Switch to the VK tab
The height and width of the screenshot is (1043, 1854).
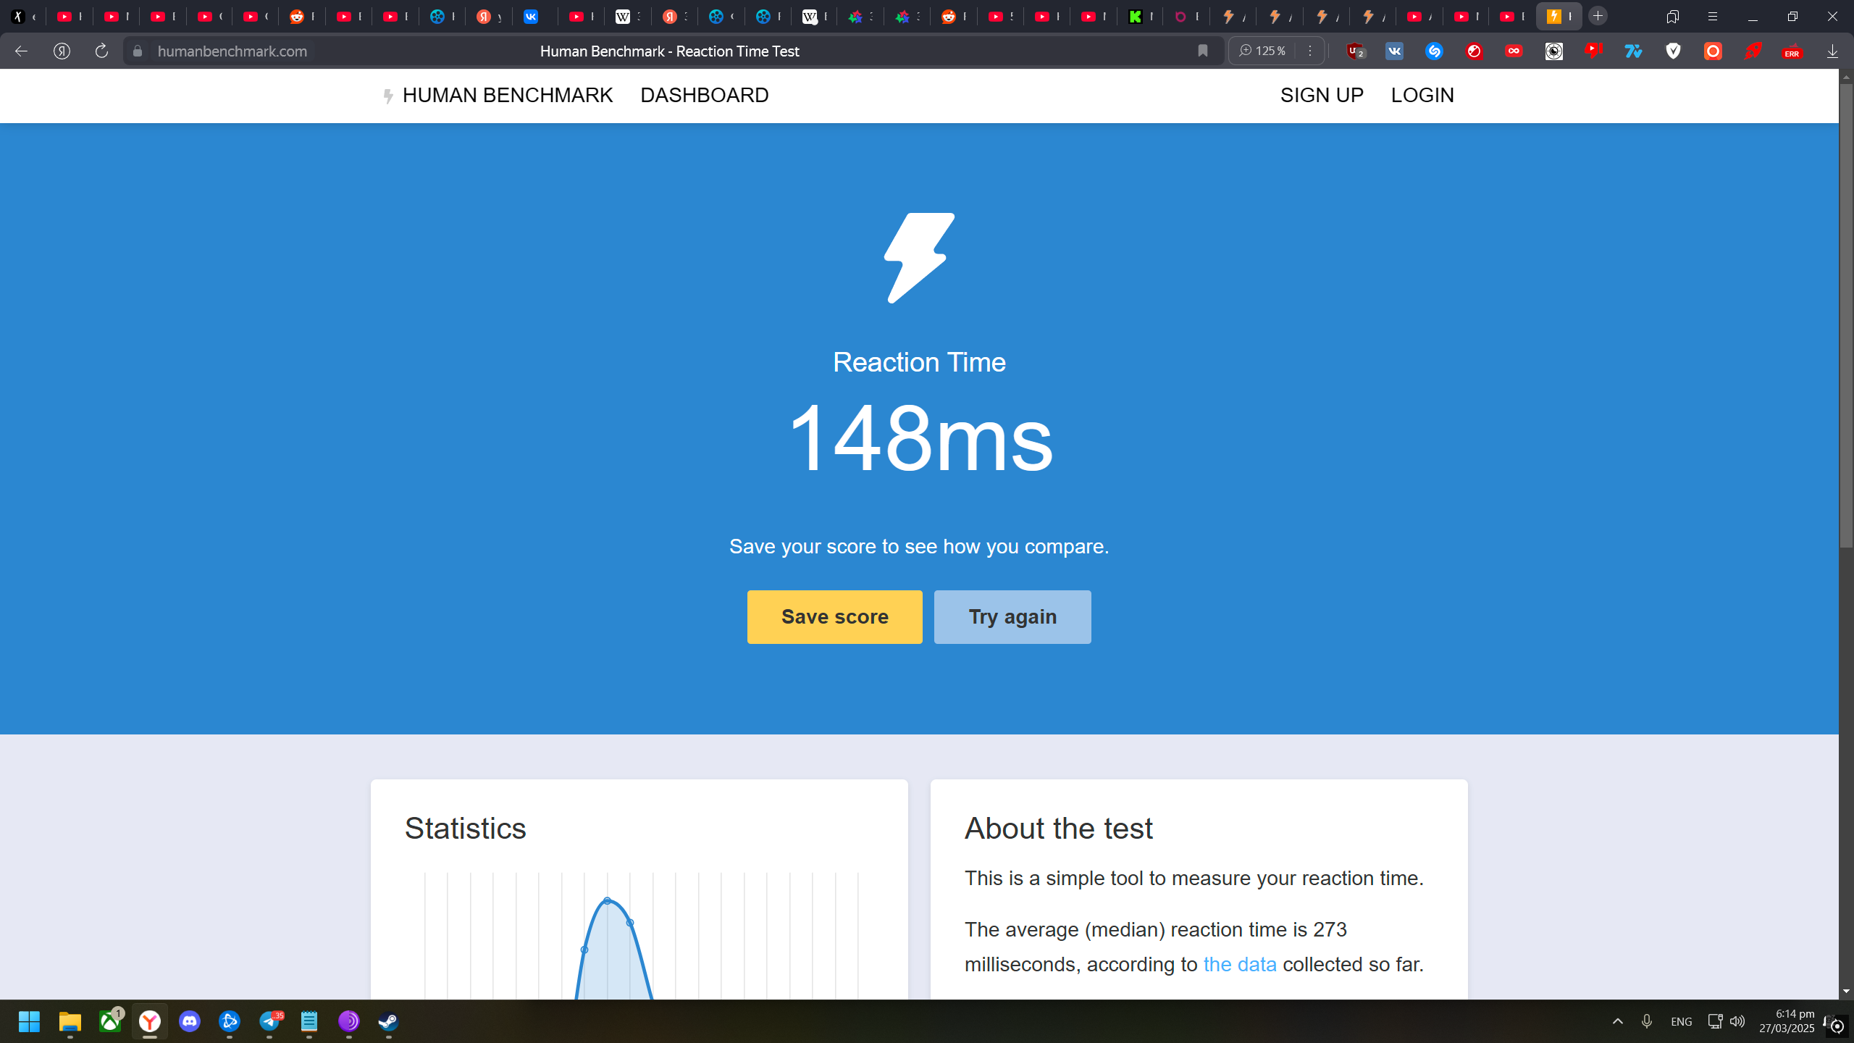(535, 16)
